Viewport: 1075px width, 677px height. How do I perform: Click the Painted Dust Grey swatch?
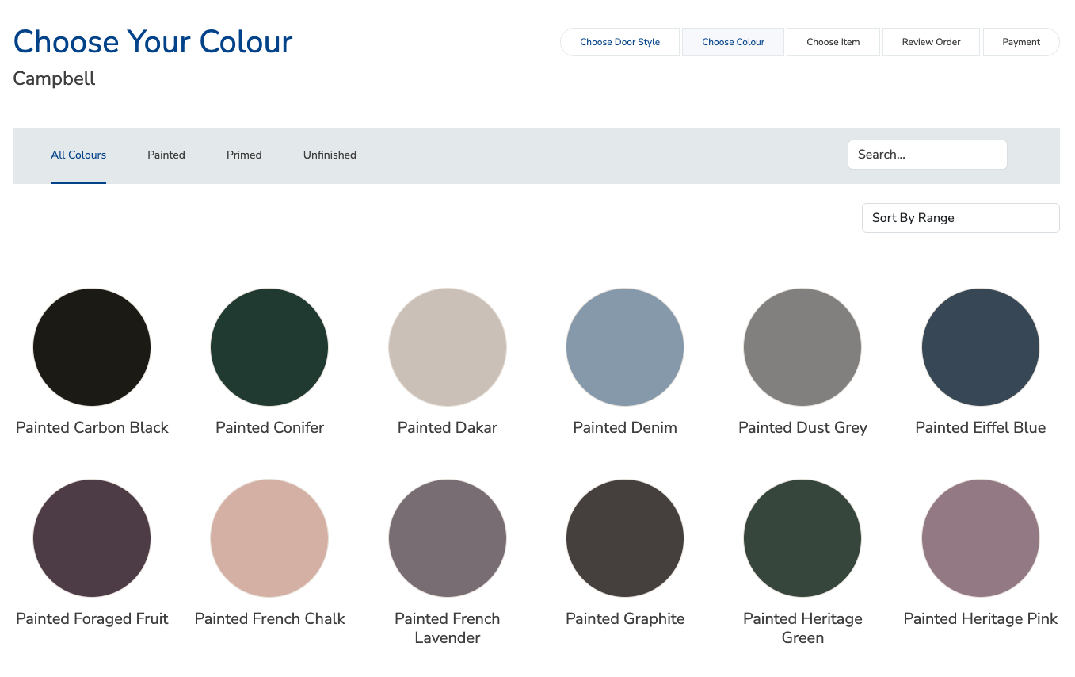(802, 347)
